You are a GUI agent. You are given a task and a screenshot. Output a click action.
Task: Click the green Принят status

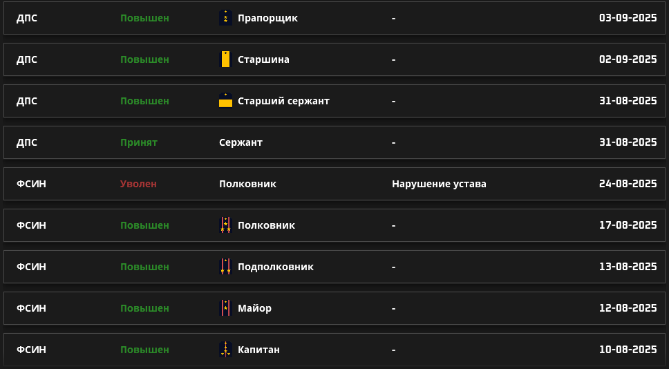[x=139, y=142]
